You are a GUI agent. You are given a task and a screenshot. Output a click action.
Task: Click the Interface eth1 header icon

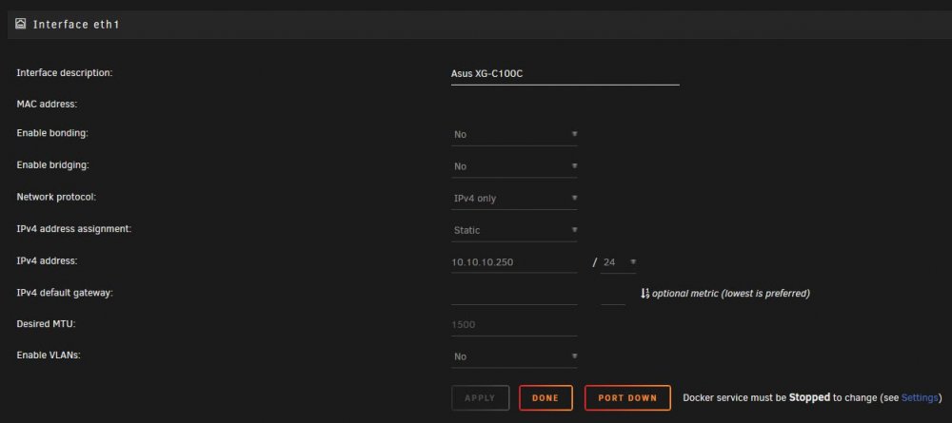21,25
